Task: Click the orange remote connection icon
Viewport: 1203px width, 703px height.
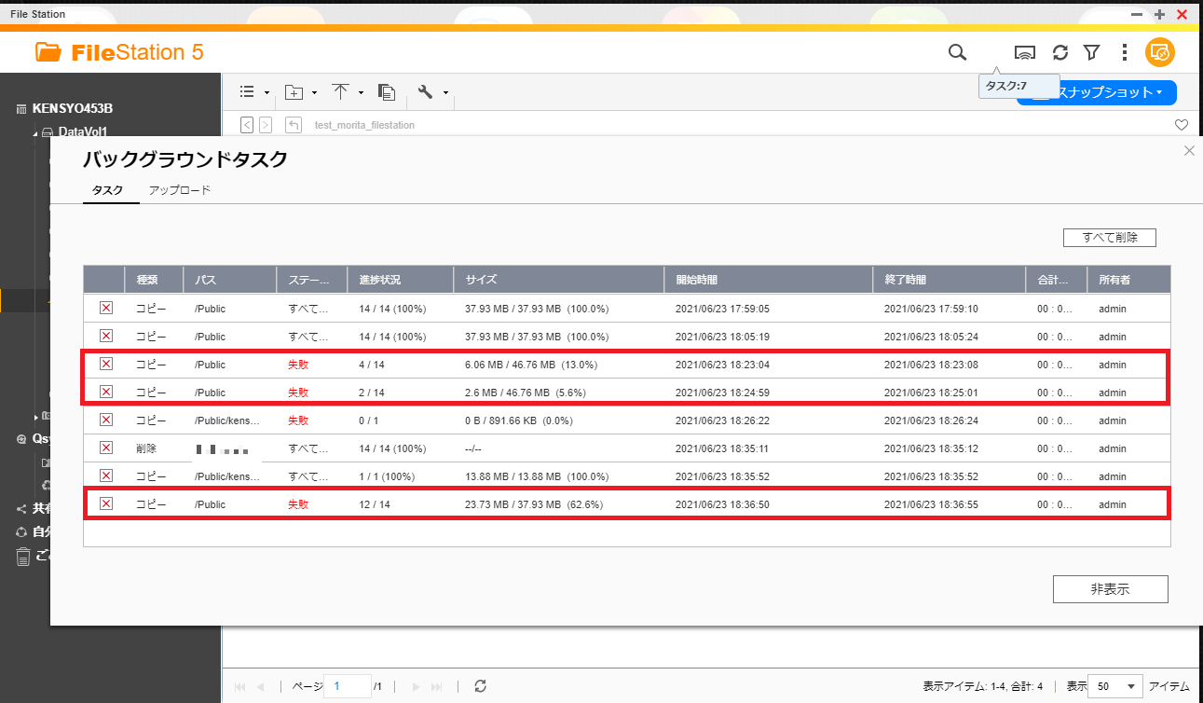Action: click(1159, 52)
